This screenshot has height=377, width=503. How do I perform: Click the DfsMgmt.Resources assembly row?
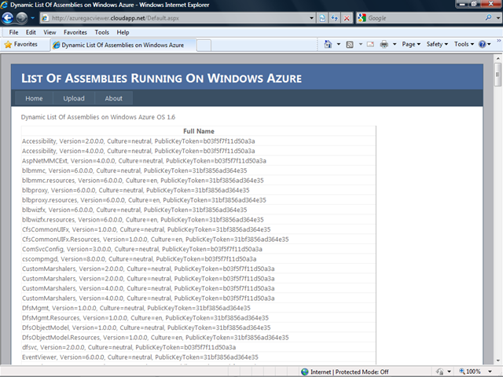199,317
